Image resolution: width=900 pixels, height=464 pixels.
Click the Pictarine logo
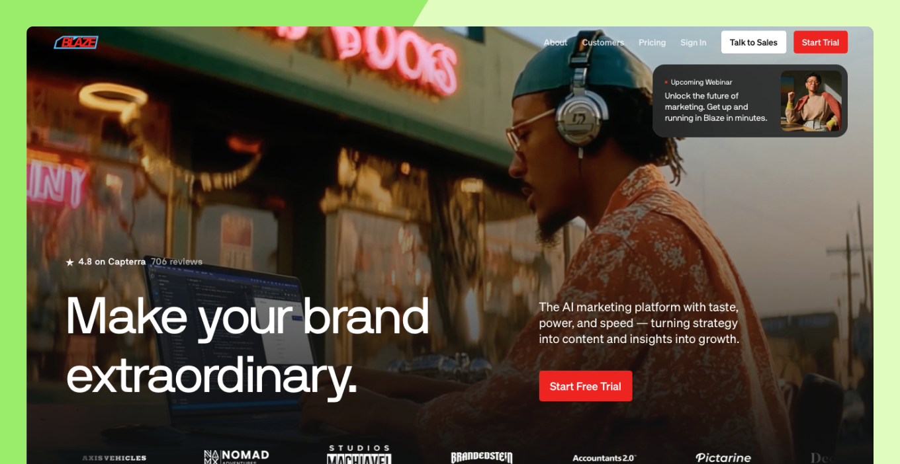tap(723, 457)
